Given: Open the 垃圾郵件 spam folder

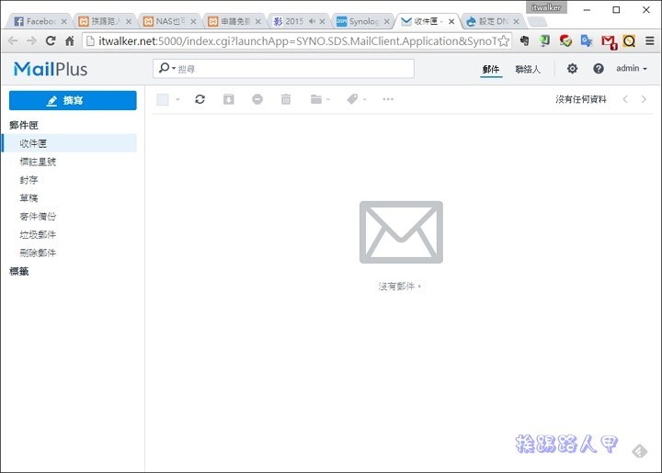Looking at the screenshot, I should point(38,234).
